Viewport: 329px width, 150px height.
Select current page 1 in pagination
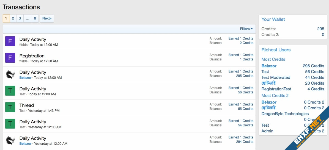pyautogui.click(x=6, y=18)
